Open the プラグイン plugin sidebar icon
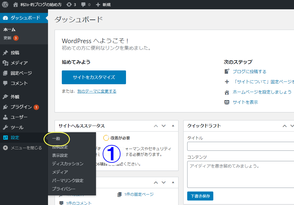This screenshot has height=205, width=294. tap(5, 107)
